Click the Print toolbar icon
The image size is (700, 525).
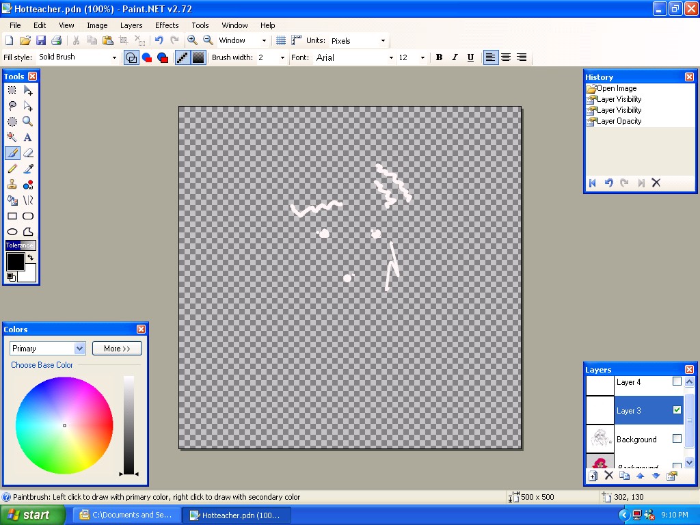tap(56, 40)
